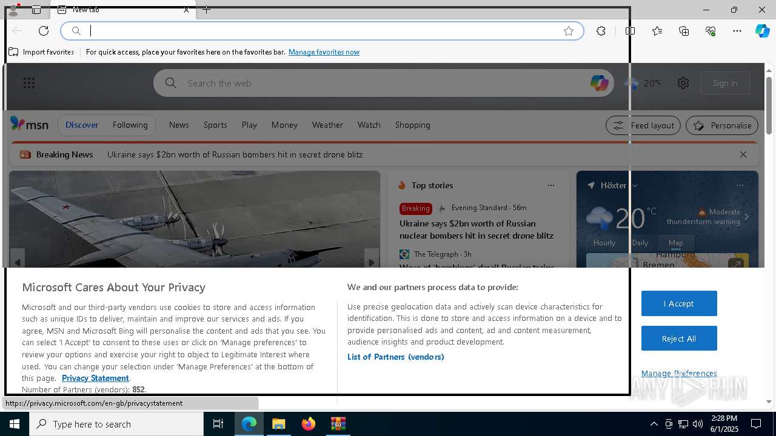Click Import favorites button

coord(41,52)
